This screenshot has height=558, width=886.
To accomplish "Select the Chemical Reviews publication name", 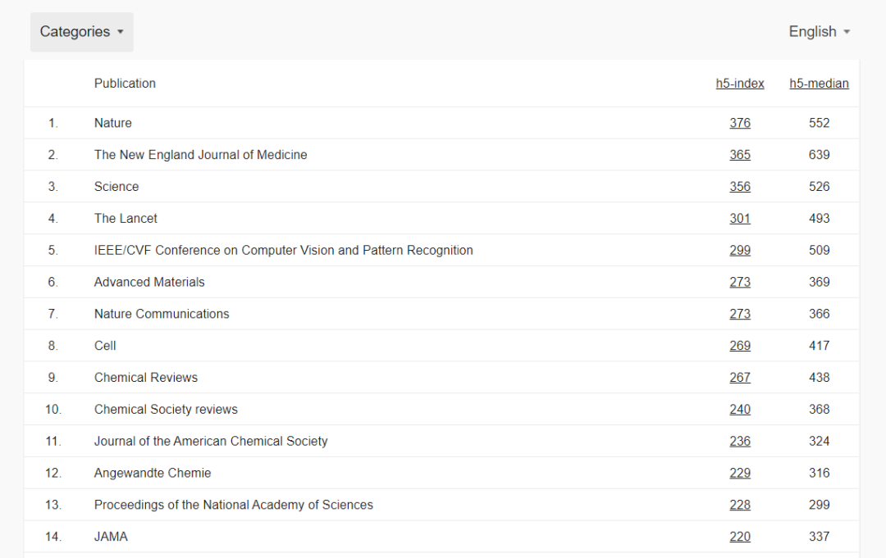I will (x=146, y=378).
